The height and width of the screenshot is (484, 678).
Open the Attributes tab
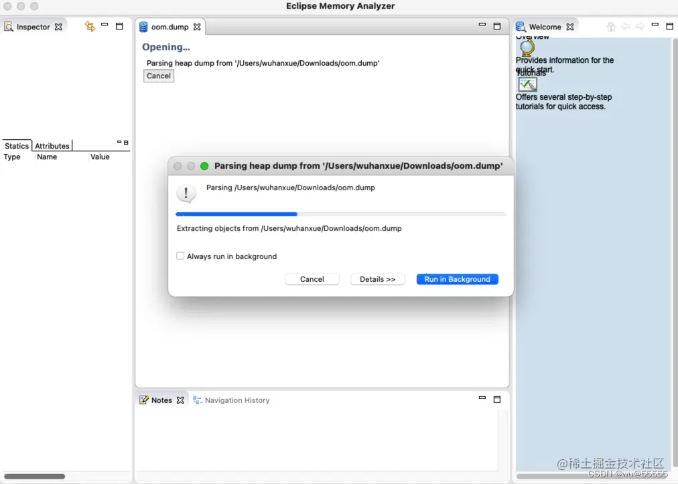pos(52,146)
